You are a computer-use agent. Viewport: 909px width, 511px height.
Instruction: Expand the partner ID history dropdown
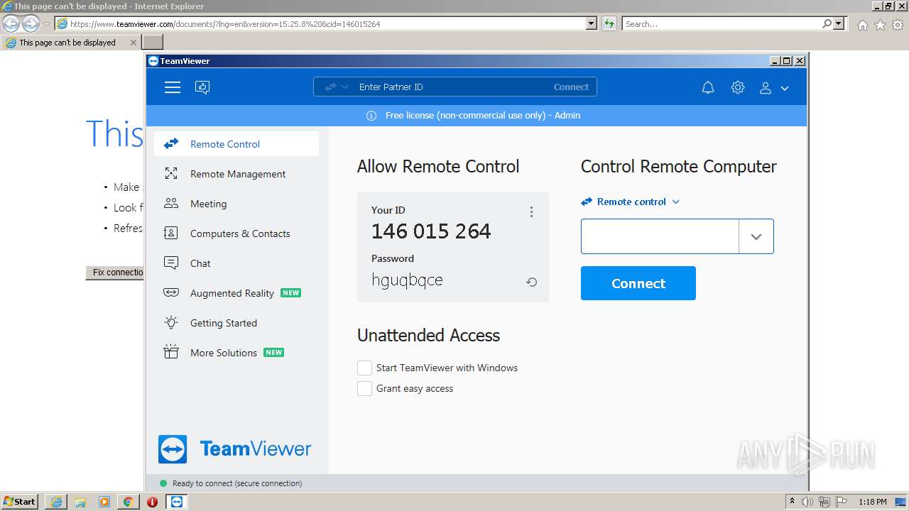coord(756,236)
